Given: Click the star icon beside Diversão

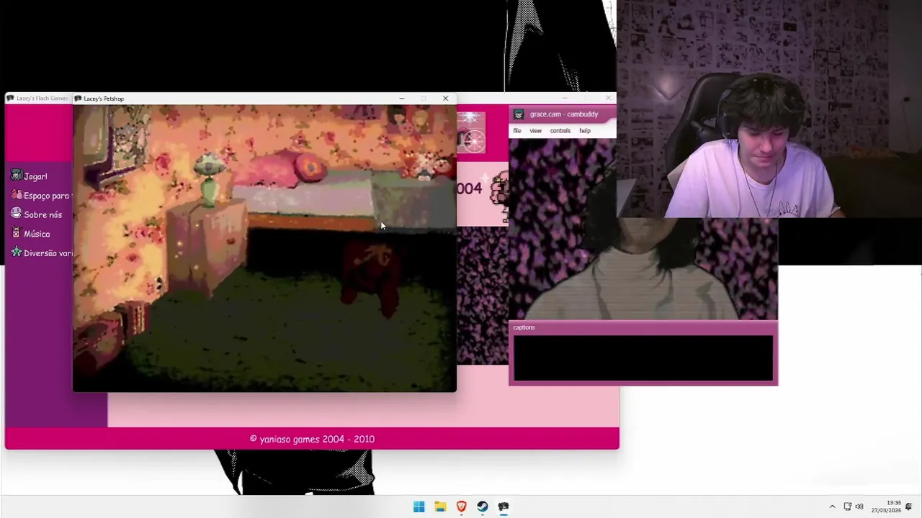Looking at the screenshot, I should 17,253.
